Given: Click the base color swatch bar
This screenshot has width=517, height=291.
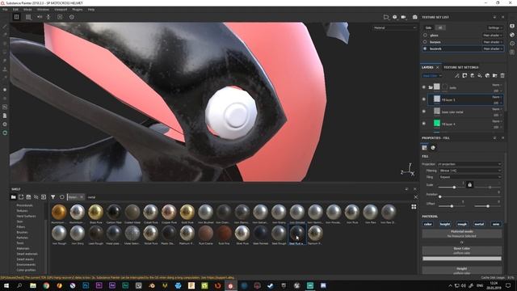Looking at the screenshot, I should pos(461,259).
